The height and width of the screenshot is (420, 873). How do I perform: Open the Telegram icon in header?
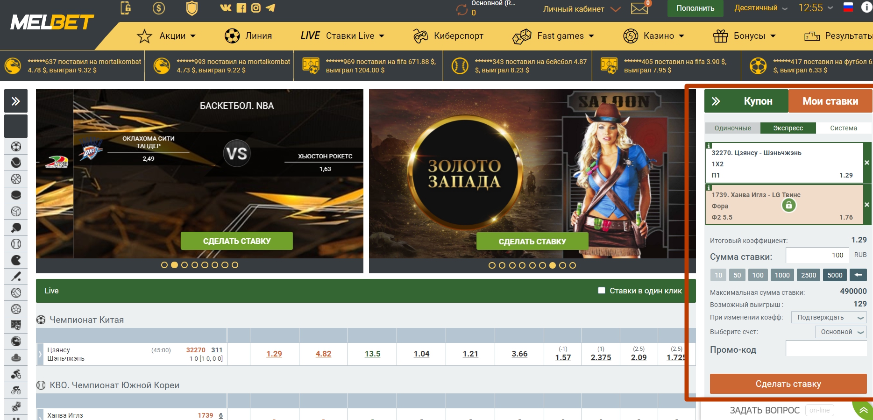point(270,7)
